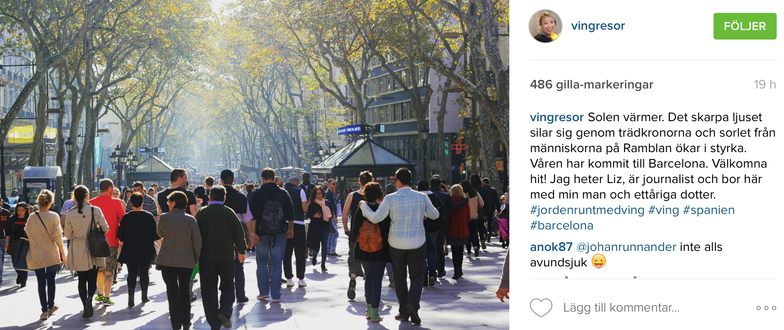Click the Rambla street photo

[254, 165]
